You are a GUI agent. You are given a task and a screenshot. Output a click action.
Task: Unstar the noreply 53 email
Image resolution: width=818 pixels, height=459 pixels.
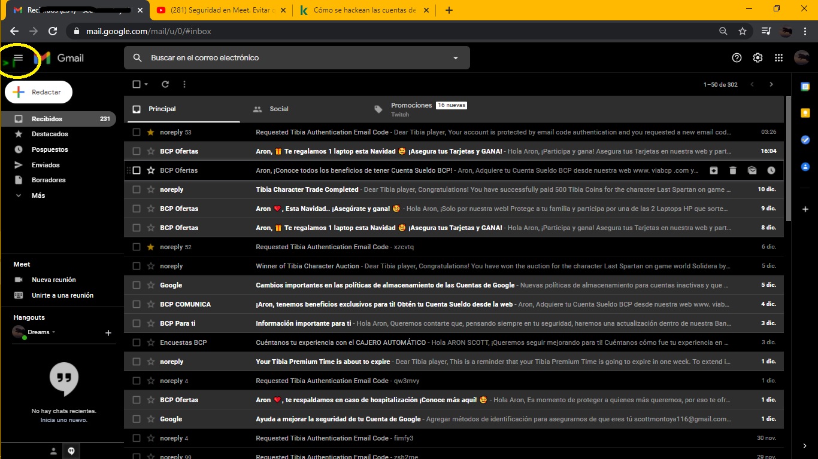(x=151, y=132)
